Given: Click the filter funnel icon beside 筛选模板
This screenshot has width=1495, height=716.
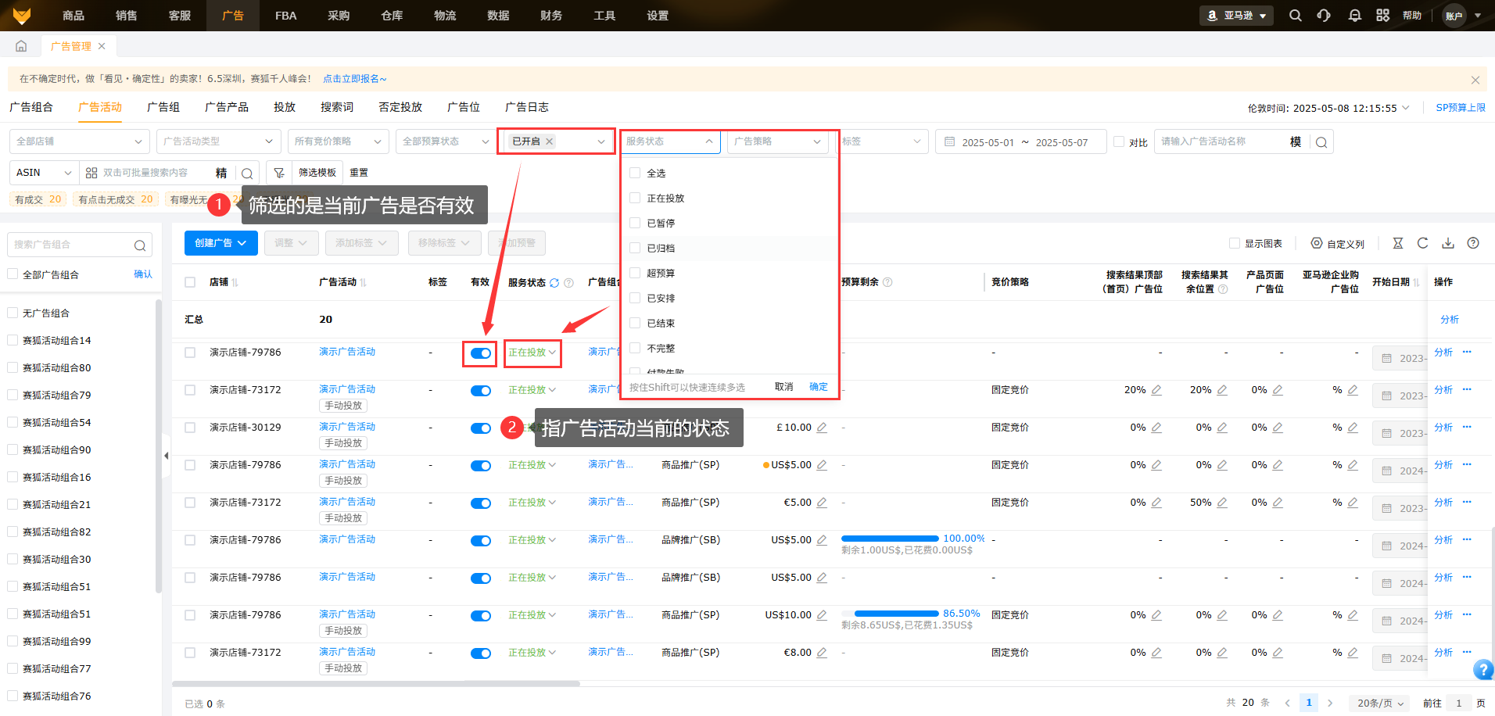Looking at the screenshot, I should point(279,173).
